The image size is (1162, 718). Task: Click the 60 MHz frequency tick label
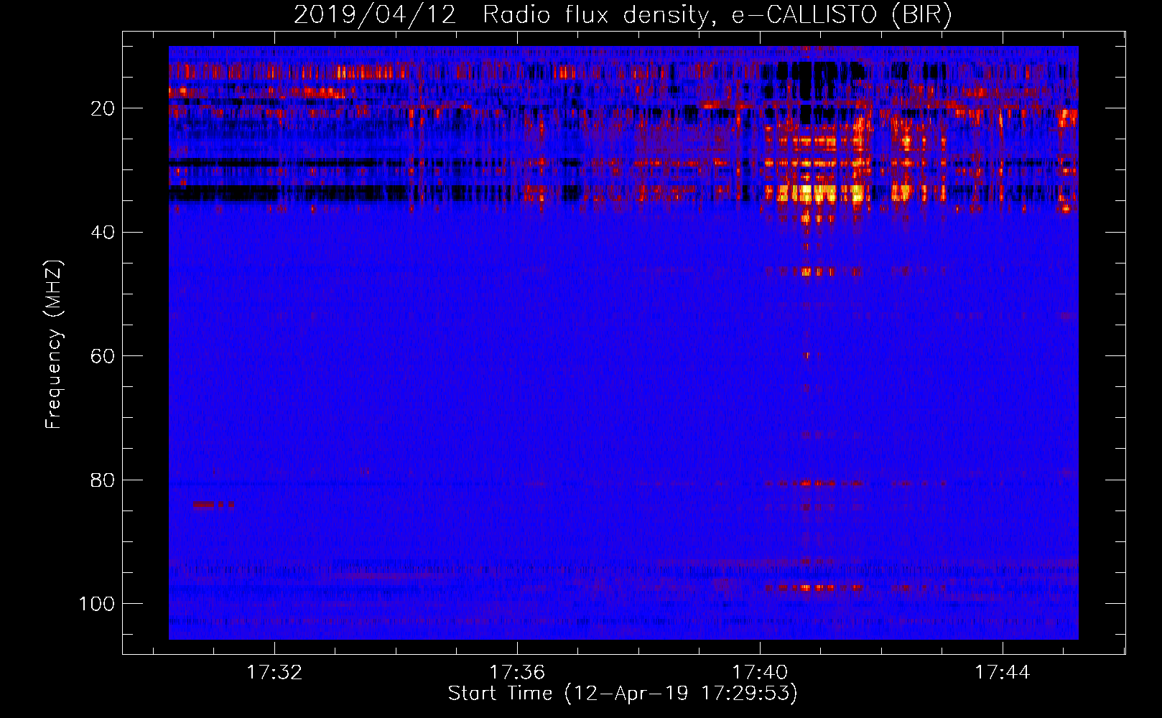pyautogui.click(x=103, y=357)
